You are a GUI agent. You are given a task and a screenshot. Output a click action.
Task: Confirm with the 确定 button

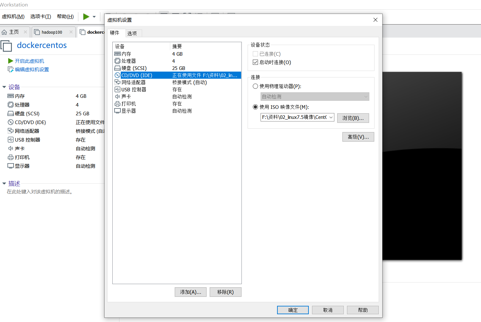point(293,310)
